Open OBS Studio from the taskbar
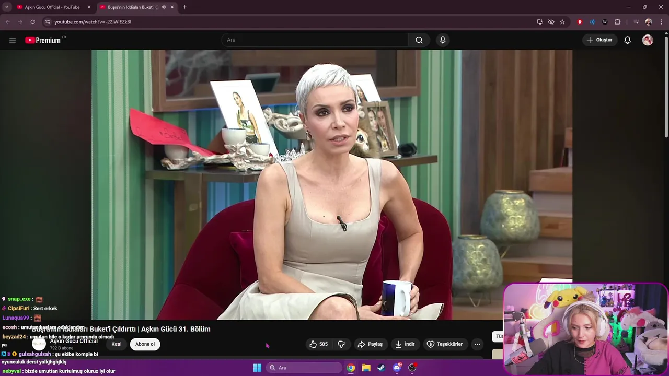669x376 pixels. point(412,368)
